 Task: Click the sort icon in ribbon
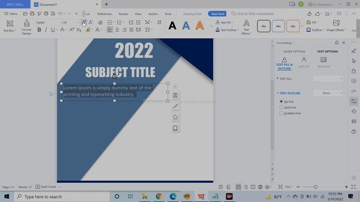[x=159, y=22]
